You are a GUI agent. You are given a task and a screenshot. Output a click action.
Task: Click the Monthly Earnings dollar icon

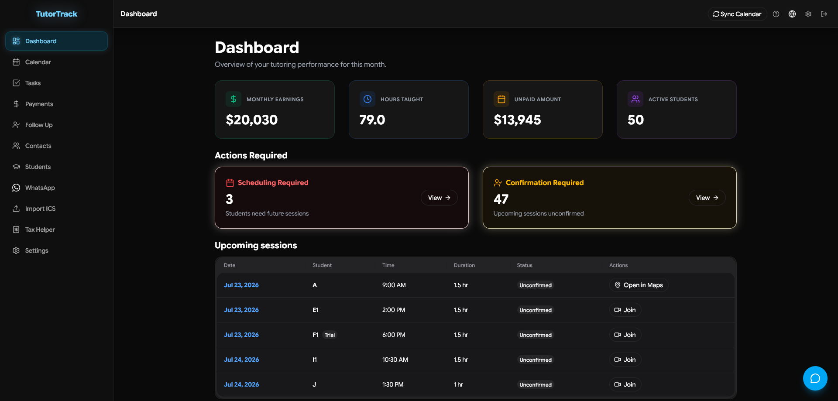tap(234, 99)
